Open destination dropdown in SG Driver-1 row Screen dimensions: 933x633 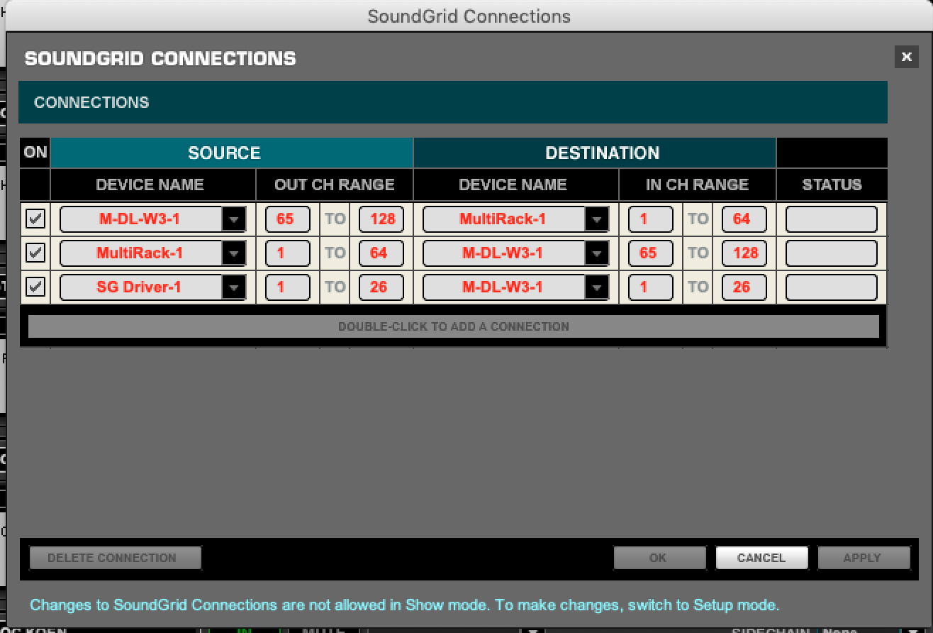point(516,287)
